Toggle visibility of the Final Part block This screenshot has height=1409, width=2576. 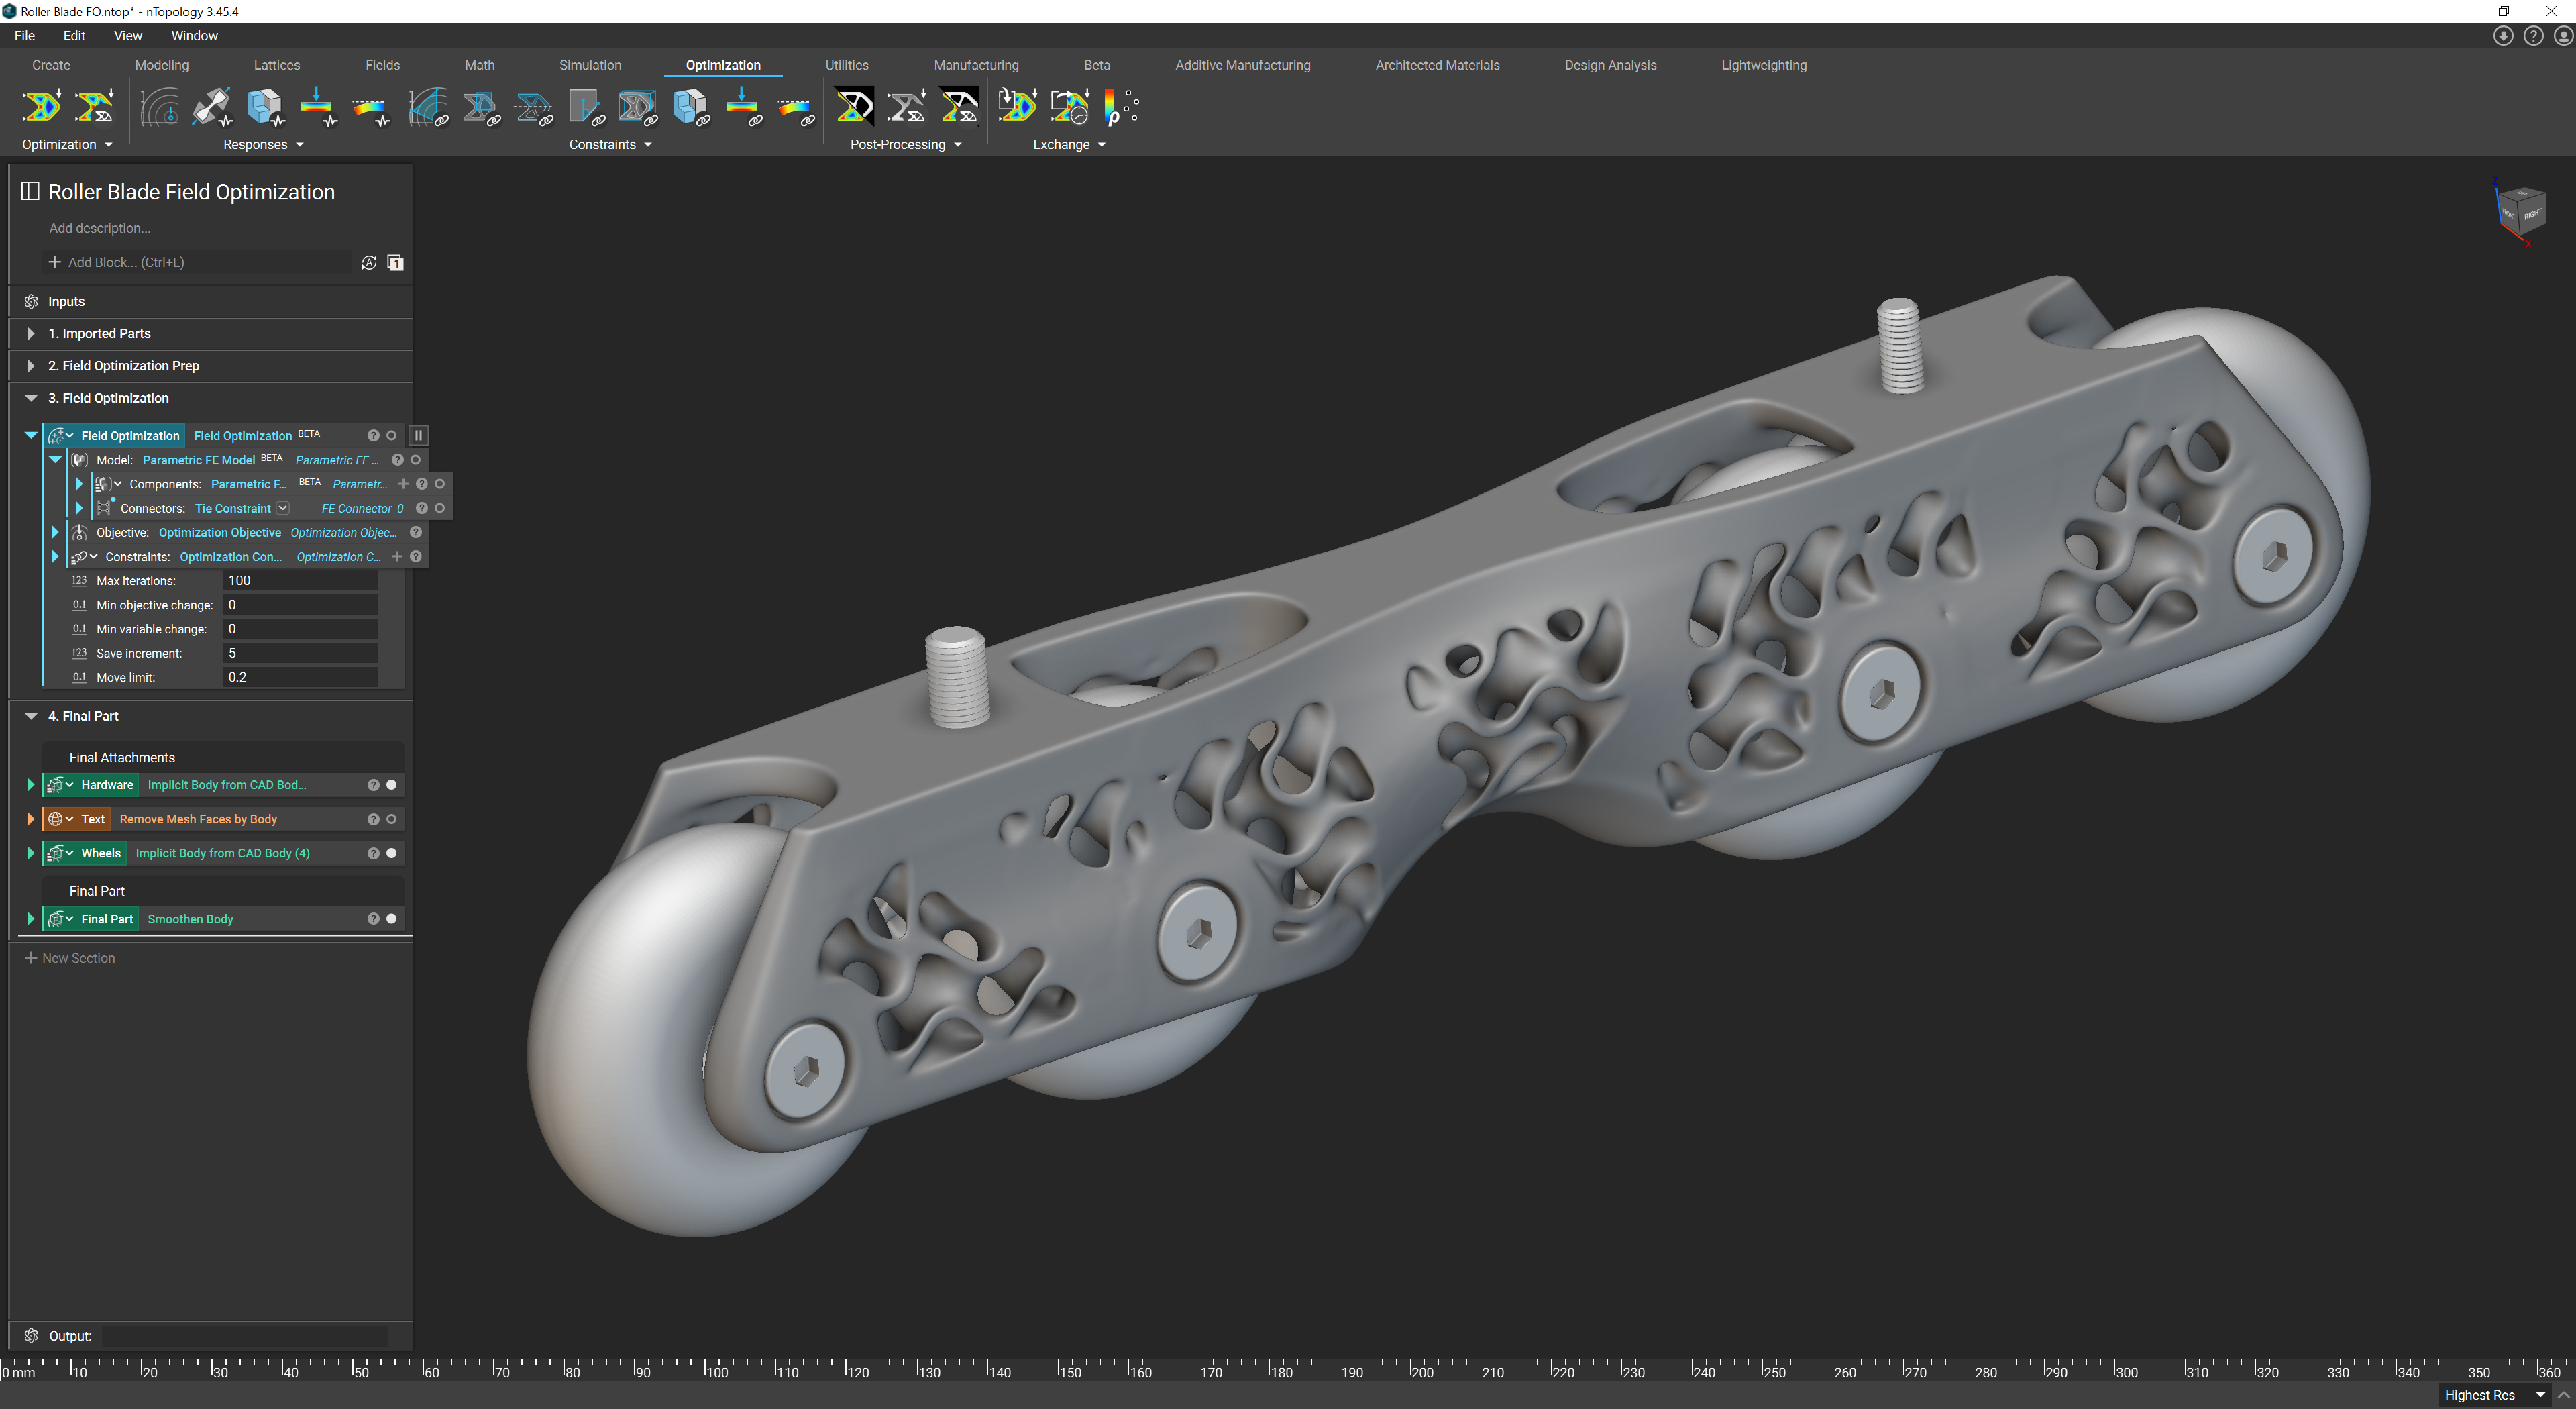[x=392, y=919]
